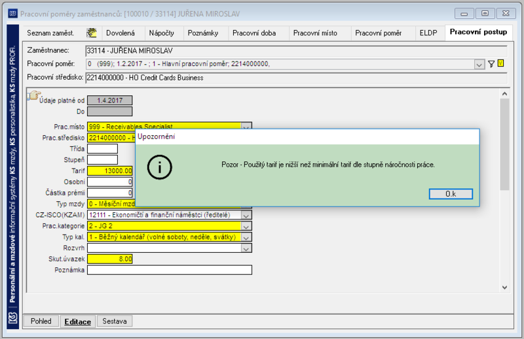Click the Stupeň input field
This screenshot has height=339, width=524.
pyautogui.click(x=103, y=159)
